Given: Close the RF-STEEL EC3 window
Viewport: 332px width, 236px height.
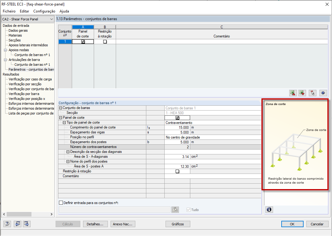Looking at the screenshot, I should coord(327,4).
